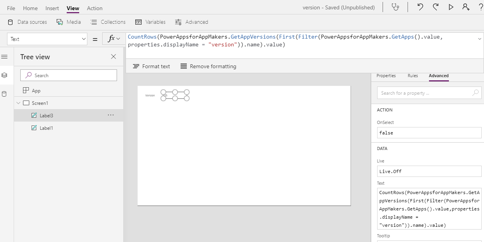484x242 pixels.
Task: Expand the formula bar chevron
Action: coord(479,39)
